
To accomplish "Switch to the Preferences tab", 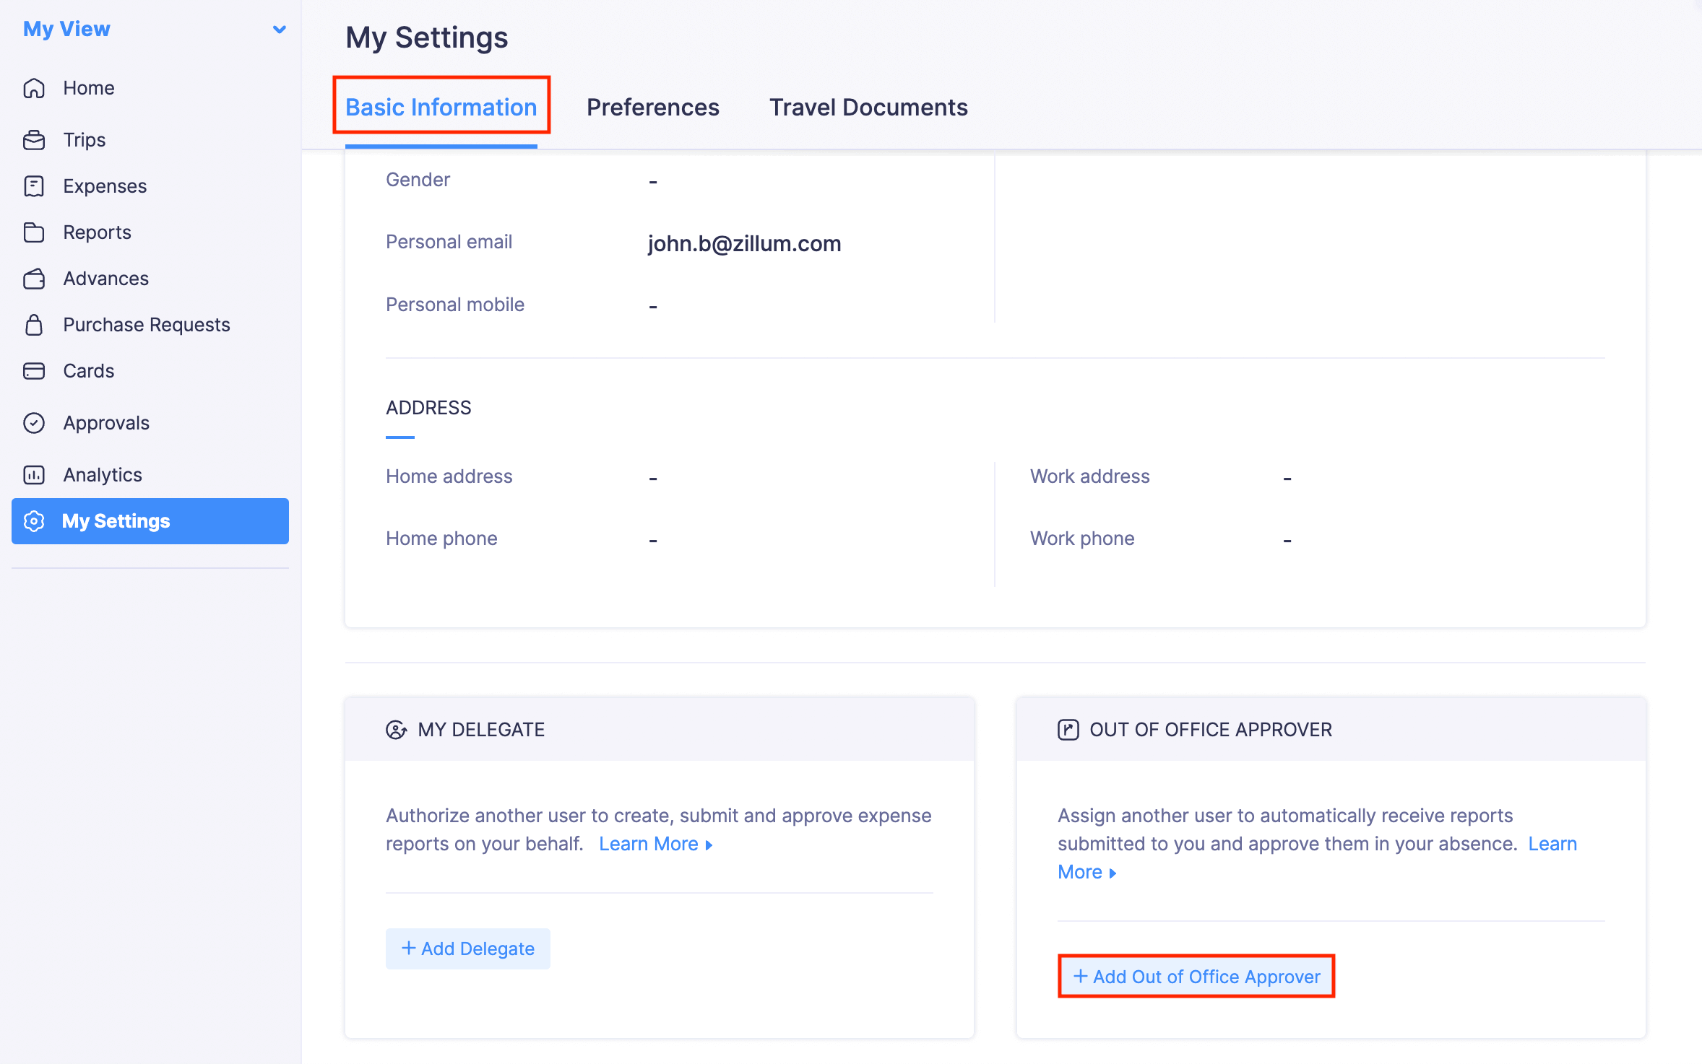I will [652, 107].
